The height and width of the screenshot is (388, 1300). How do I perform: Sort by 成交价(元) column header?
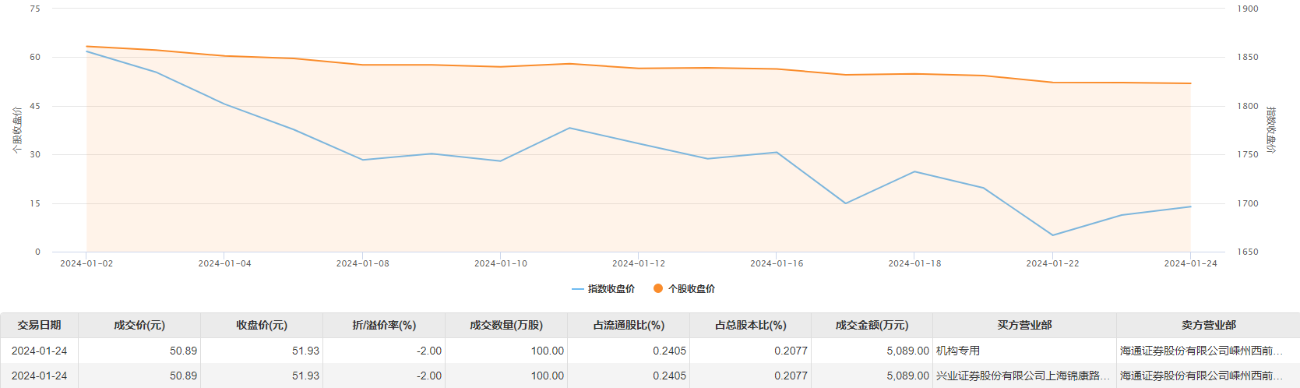139,325
